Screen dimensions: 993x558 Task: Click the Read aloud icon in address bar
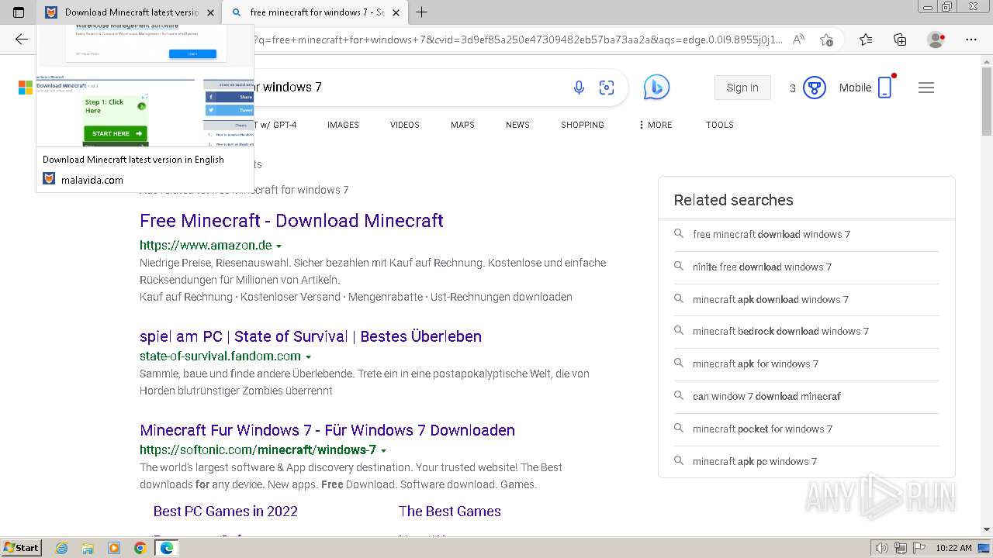pyautogui.click(x=798, y=40)
